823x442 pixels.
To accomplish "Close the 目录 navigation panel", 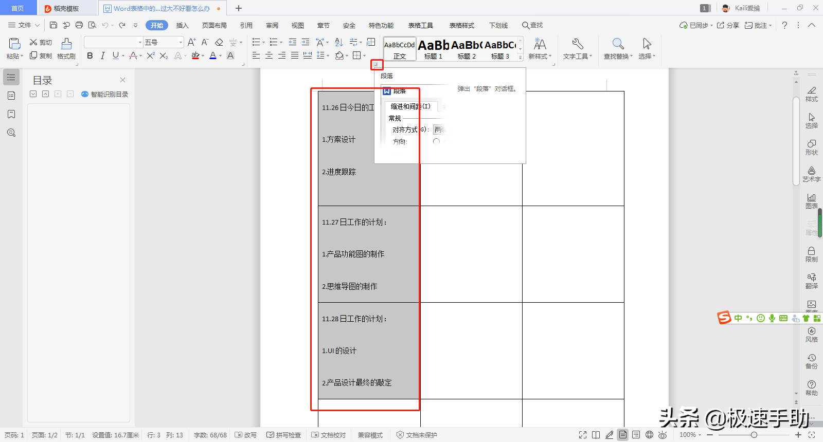I will coord(122,80).
